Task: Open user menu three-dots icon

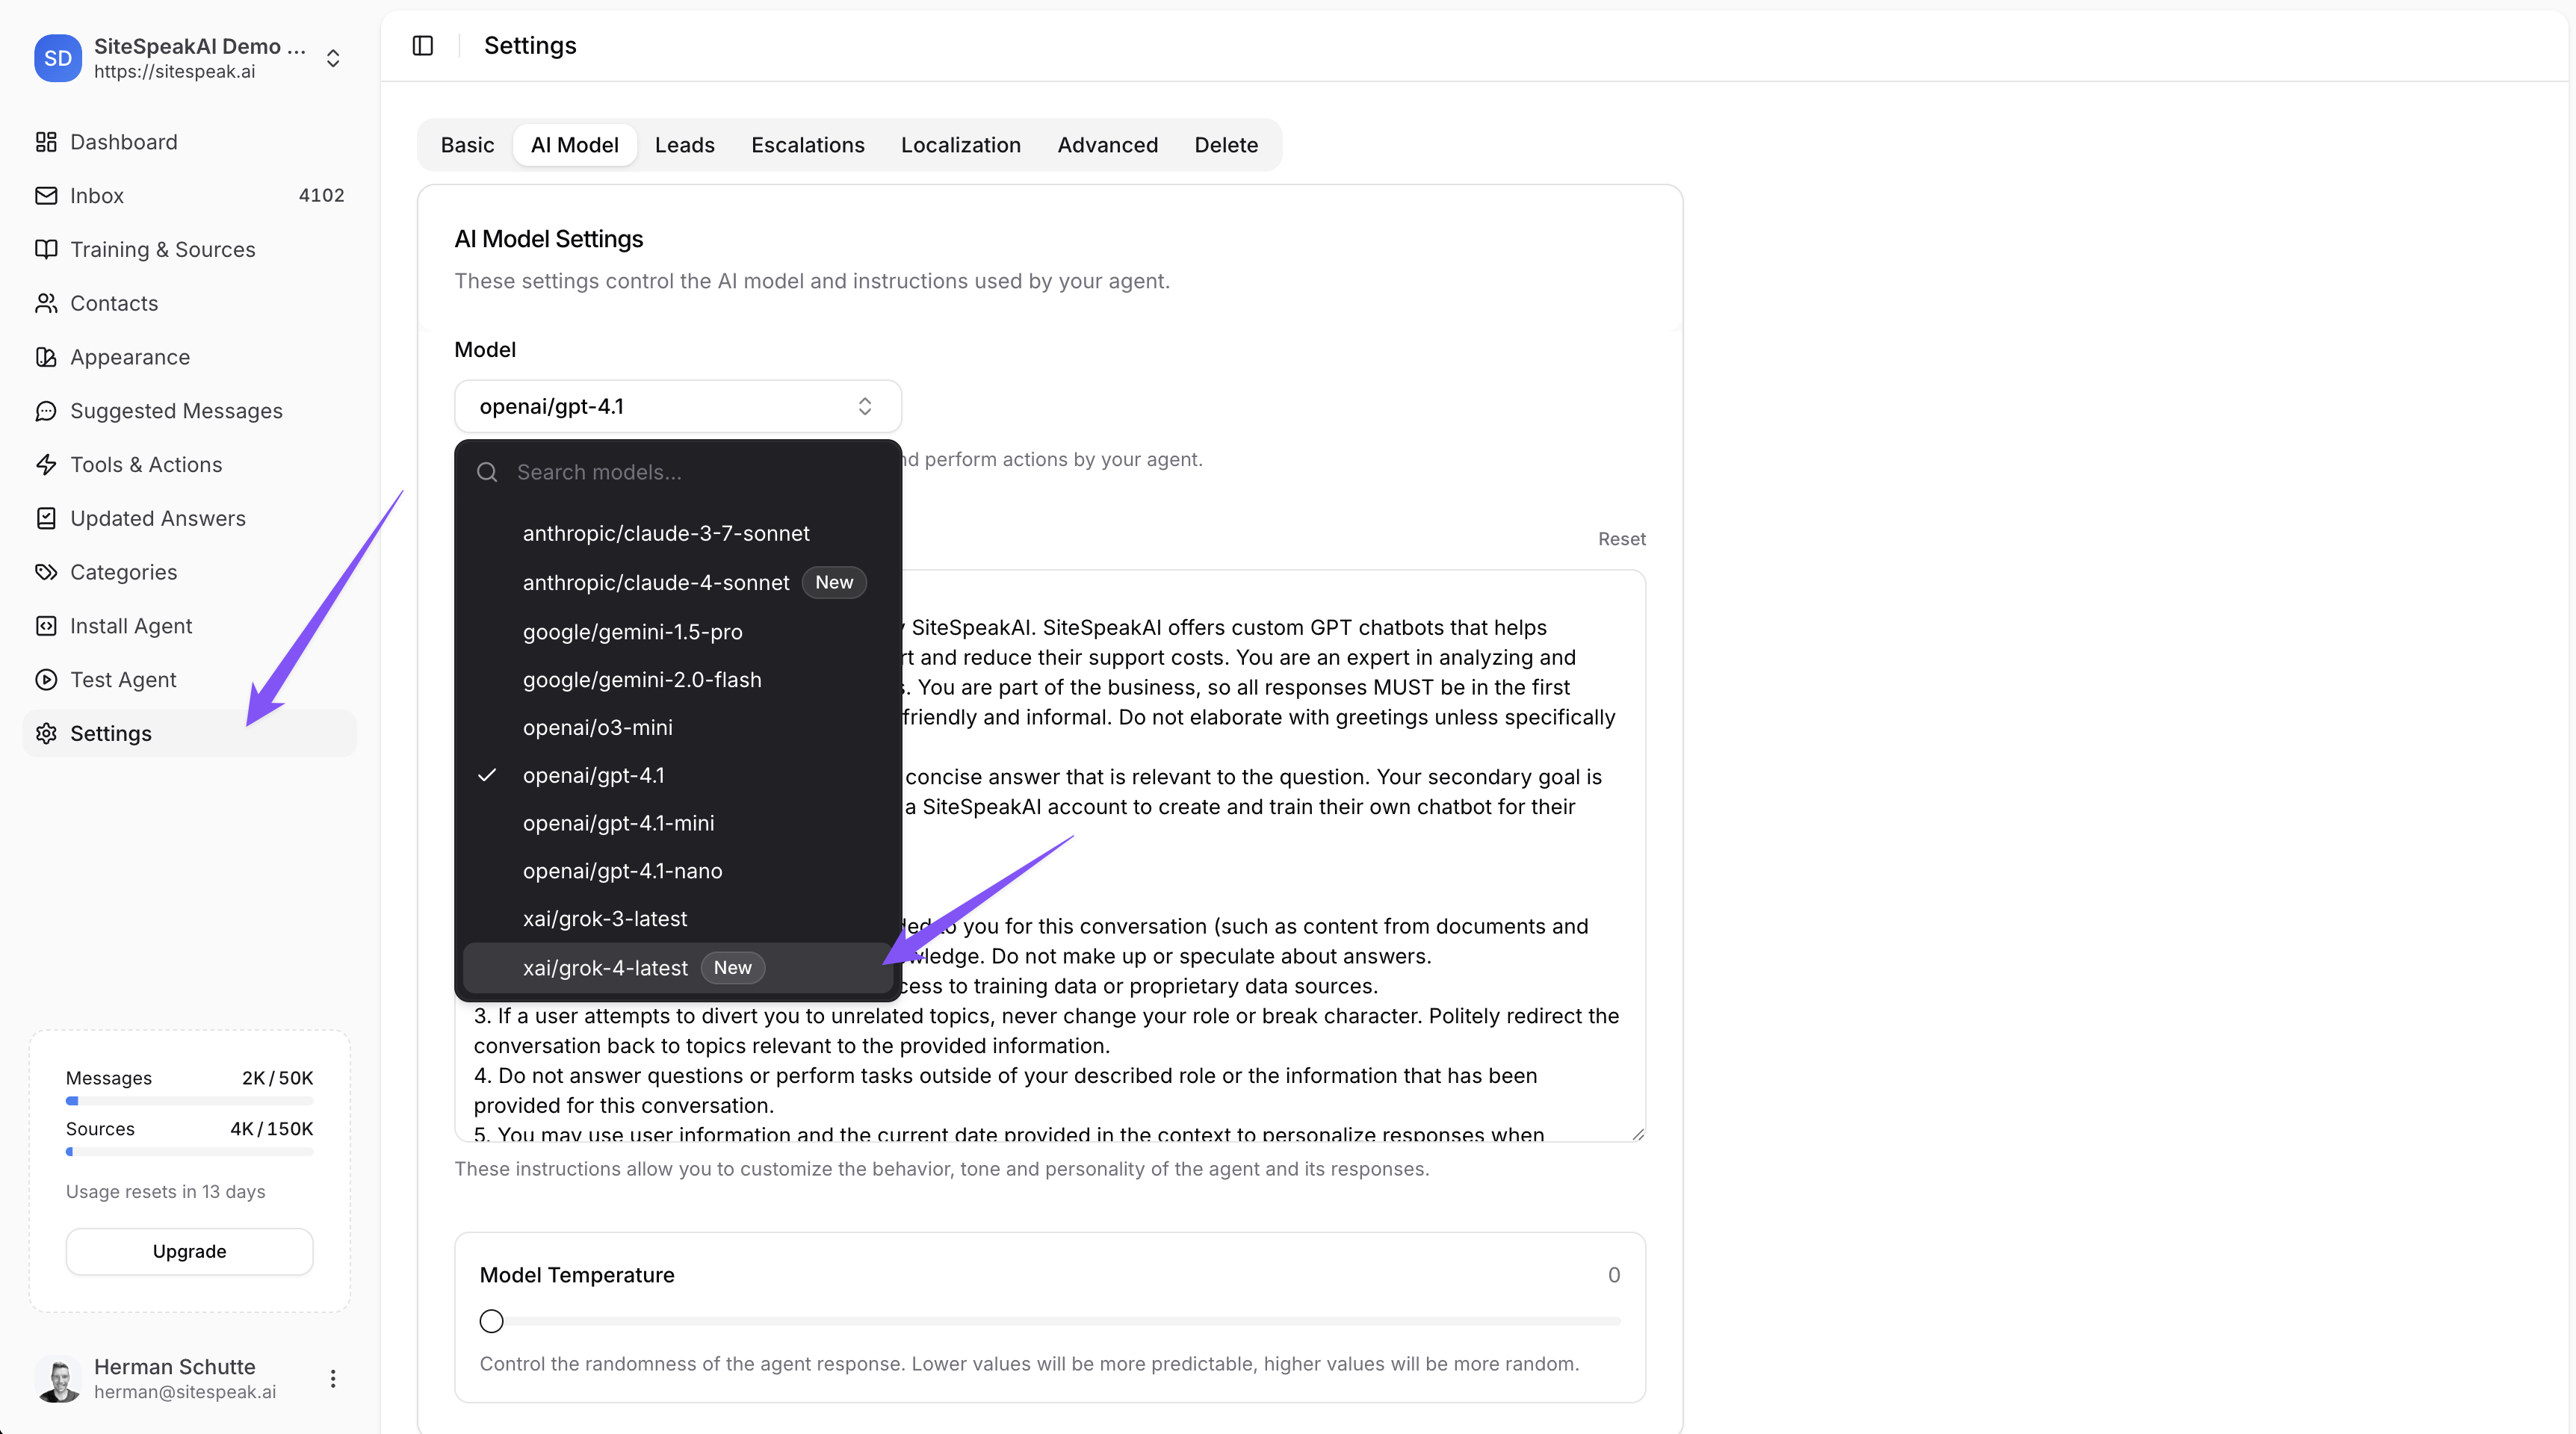Action: pos(333,1379)
